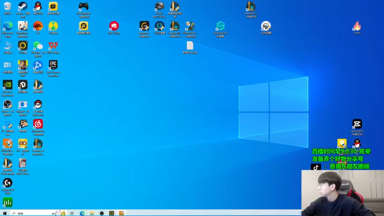This screenshot has width=384, height=216.
Task: Open the AK加速器 shortcut
Action: [x=266, y=26]
